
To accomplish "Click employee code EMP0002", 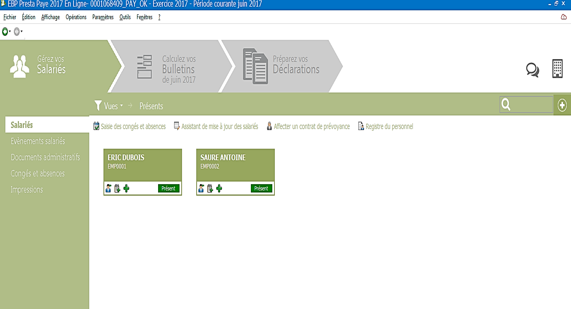I will click(210, 166).
